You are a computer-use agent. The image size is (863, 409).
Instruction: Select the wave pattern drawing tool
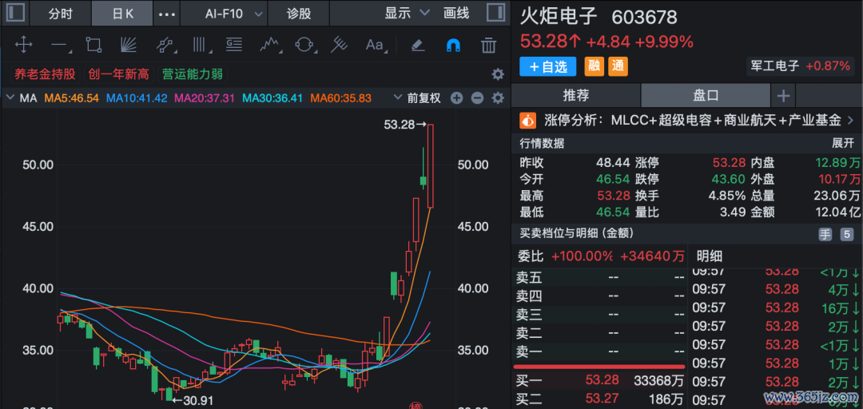tap(270, 45)
